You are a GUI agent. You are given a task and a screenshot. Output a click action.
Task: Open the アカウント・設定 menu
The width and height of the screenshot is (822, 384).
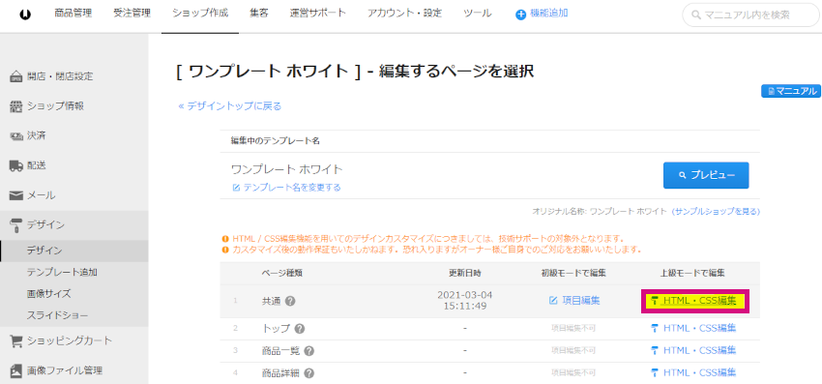(x=404, y=14)
